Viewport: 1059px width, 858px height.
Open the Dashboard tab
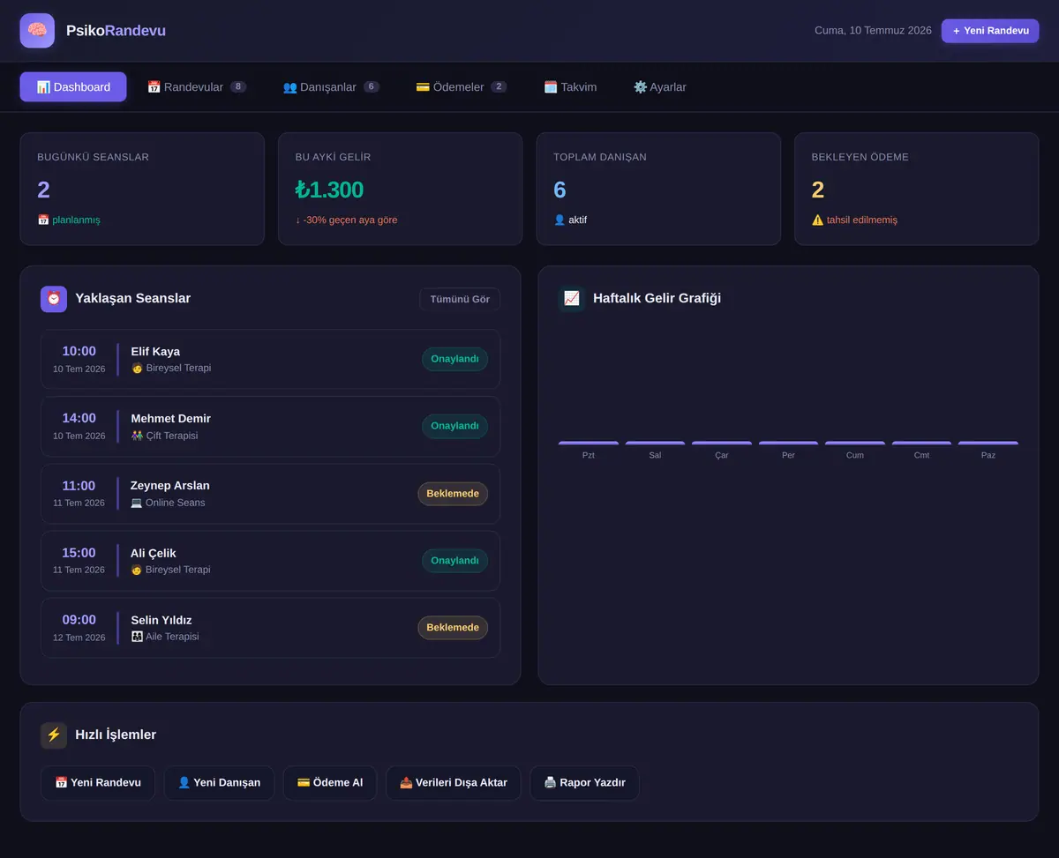pyautogui.click(x=73, y=87)
